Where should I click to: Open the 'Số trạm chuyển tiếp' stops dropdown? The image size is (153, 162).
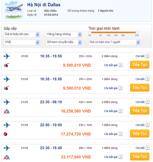click(80, 42)
